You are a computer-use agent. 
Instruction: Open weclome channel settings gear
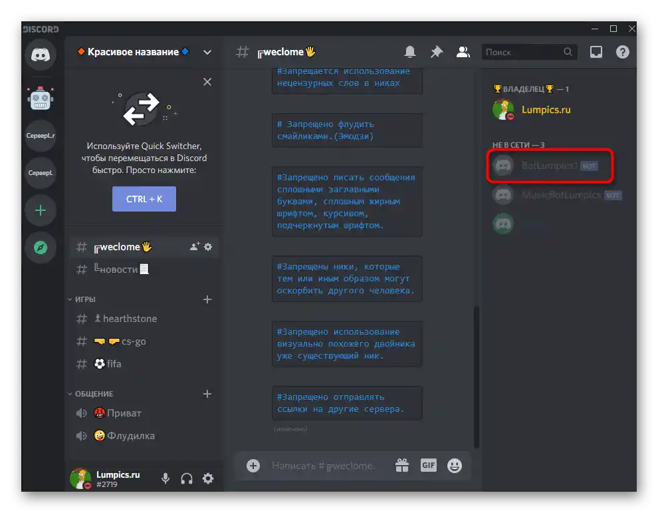click(x=208, y=247)
